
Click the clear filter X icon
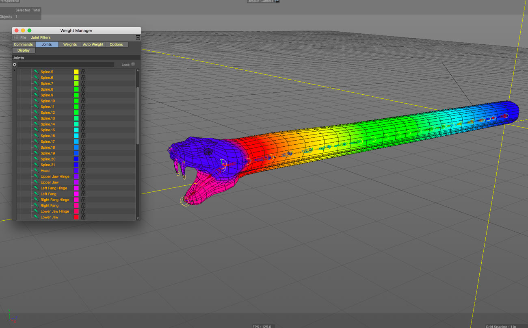point(15,65)
